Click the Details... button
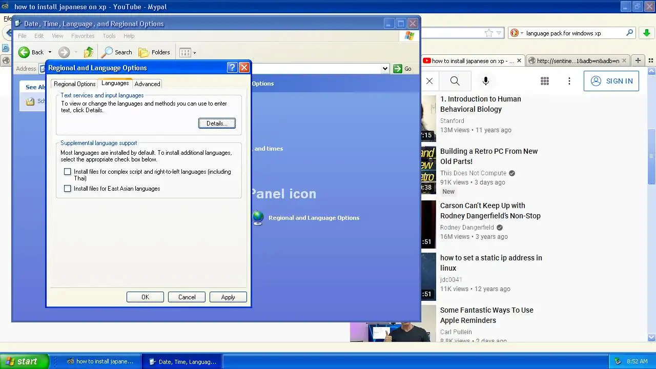This screenshot has height=369, width=656. (x=217, y=124)
